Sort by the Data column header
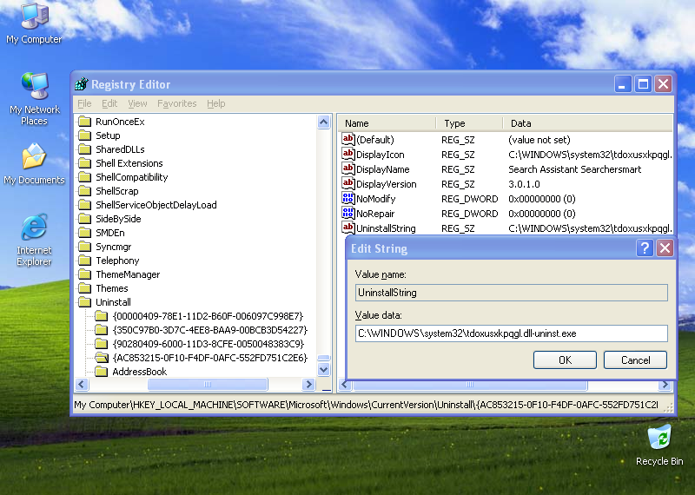 pos(588,123)
